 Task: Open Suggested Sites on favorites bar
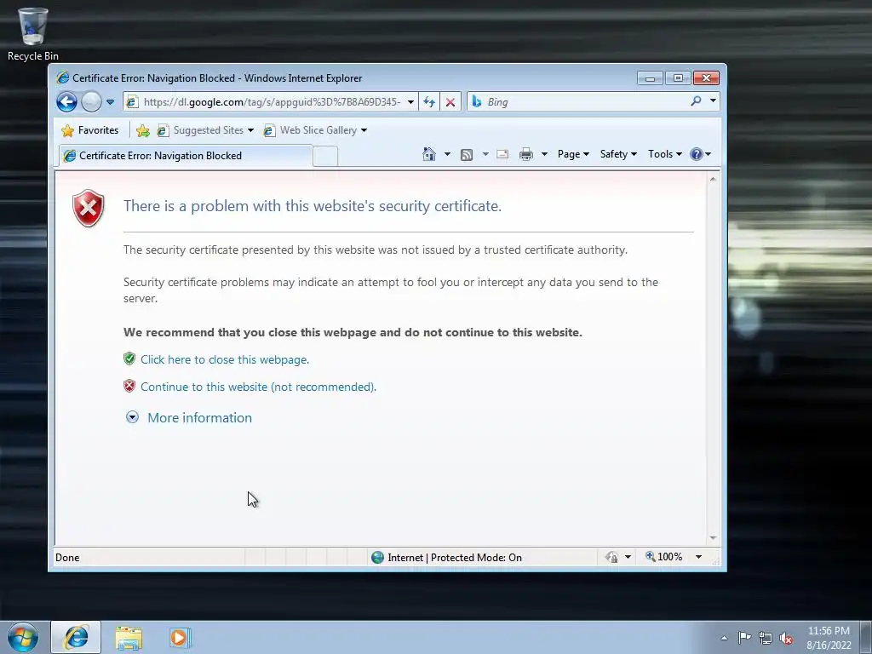pos(204,130)
